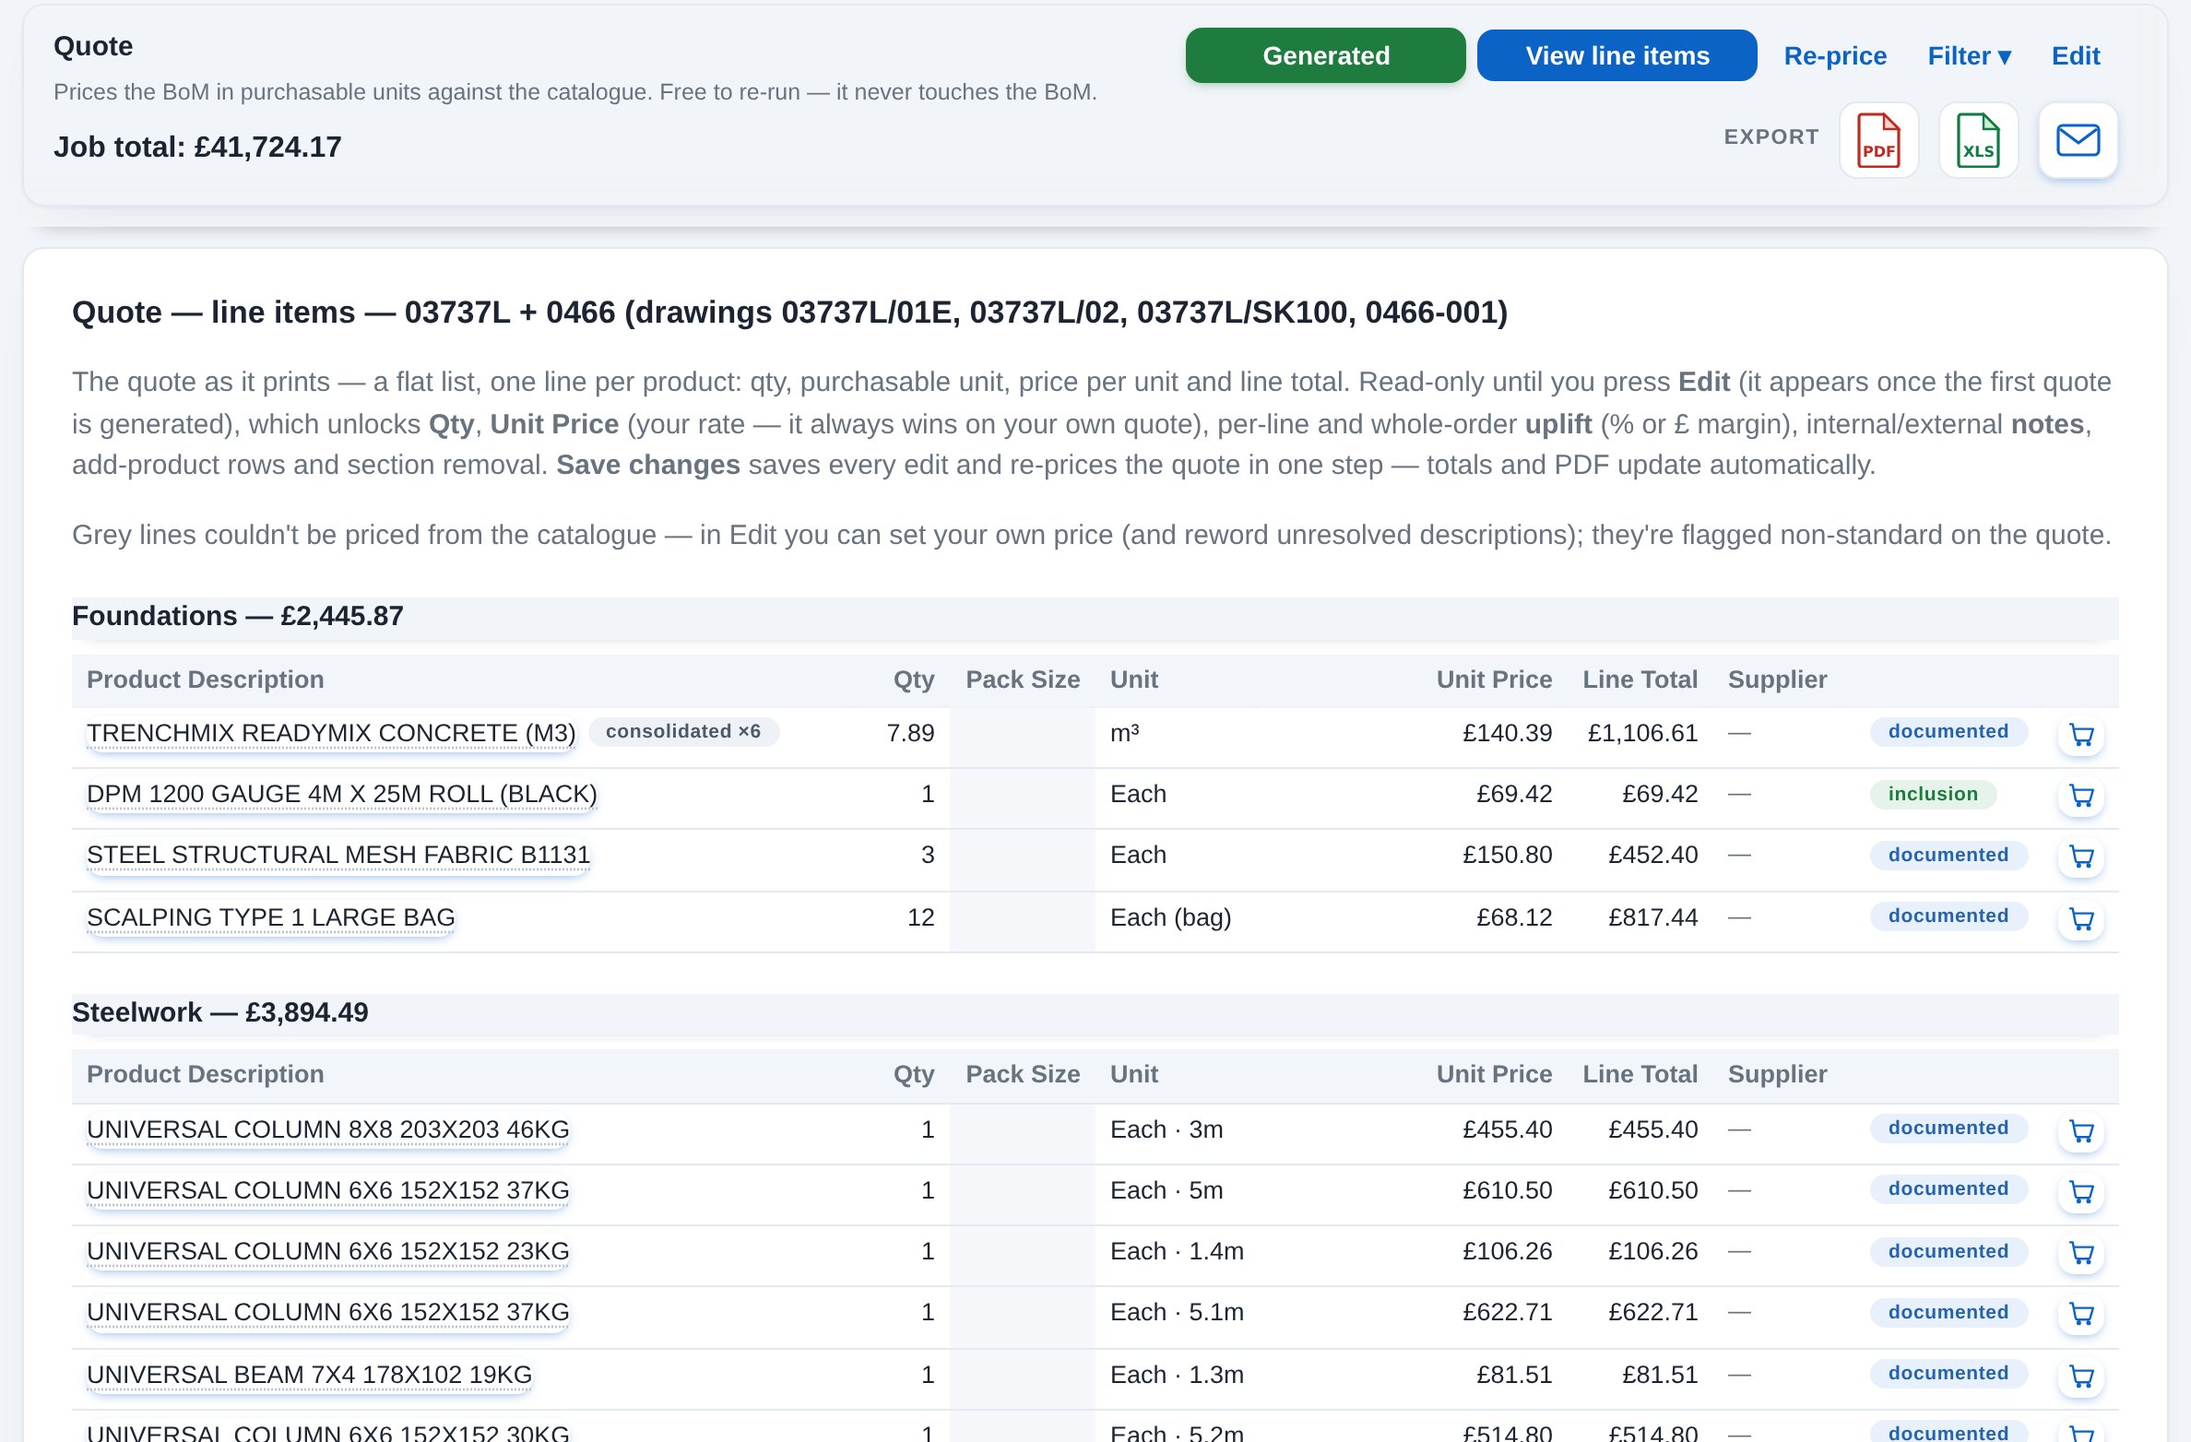The width and height of the screenshot is (2191, 1442).
Task: Click the £1,106.61 line total
Action: tap(1642, 733)
